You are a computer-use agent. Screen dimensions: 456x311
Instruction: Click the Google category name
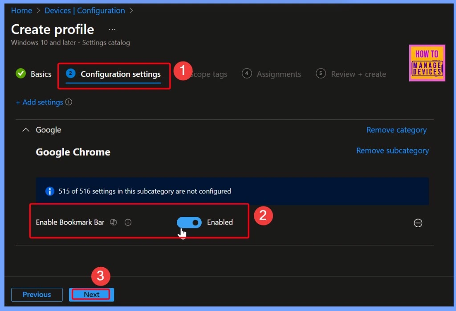(x=48, y=130)
